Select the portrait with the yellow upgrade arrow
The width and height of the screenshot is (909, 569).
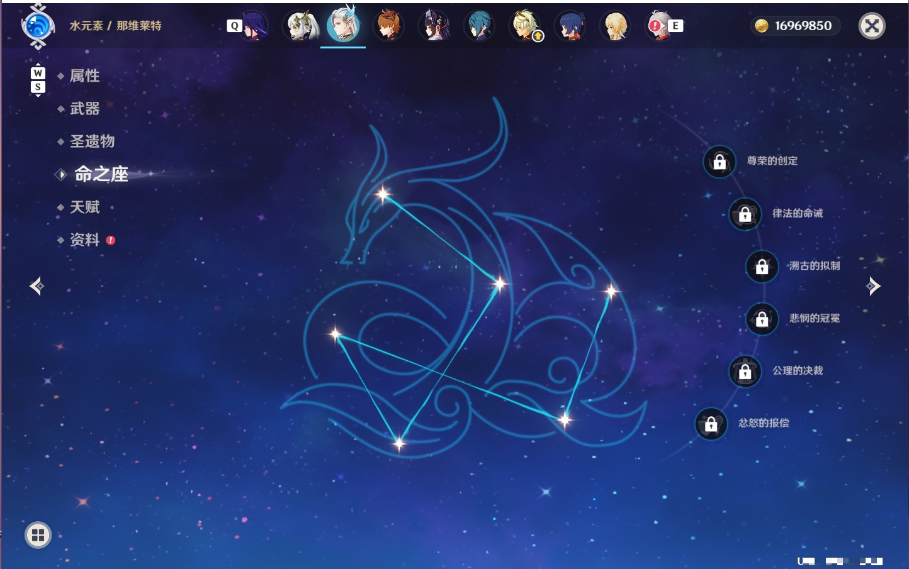point(525,26)
